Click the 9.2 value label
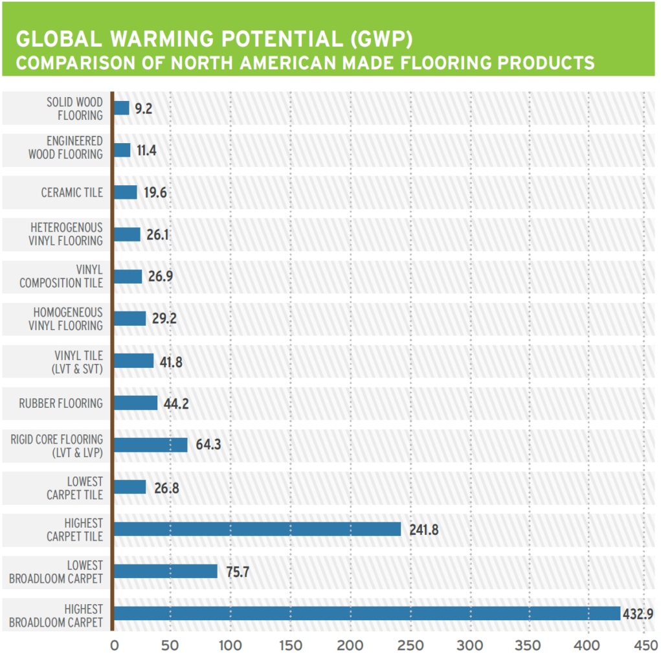Screen dimensions: 661x663 click(x=143, y=109)
